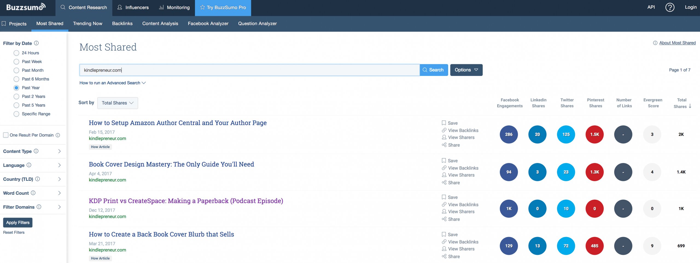Switch to Facebook Analyzer tab

click(x=208, y=23)
